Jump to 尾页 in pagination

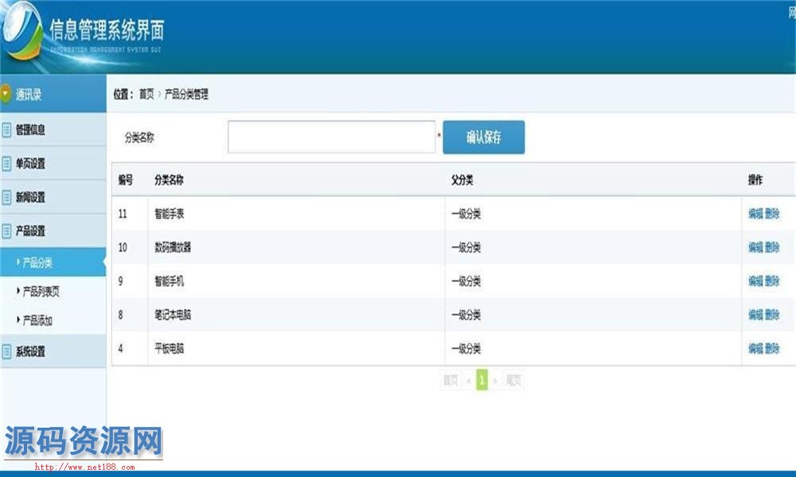[x=513, y=381]
